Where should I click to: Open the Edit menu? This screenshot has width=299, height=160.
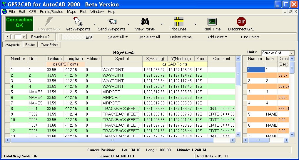(22, 12)
